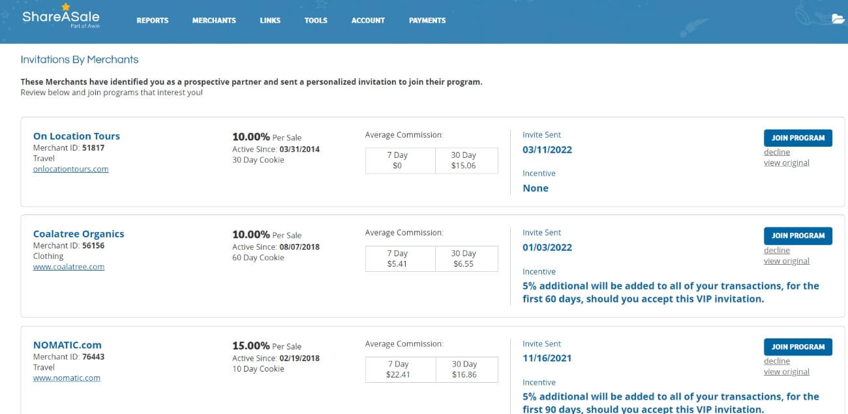Open Coalatree Organics merchant name
The image size is (848, 414).
(78, 234)
